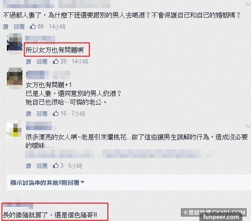Open avatar of 很多漂亮的女人 commenter
The image size is (251, 221).
tap(14, 130)
